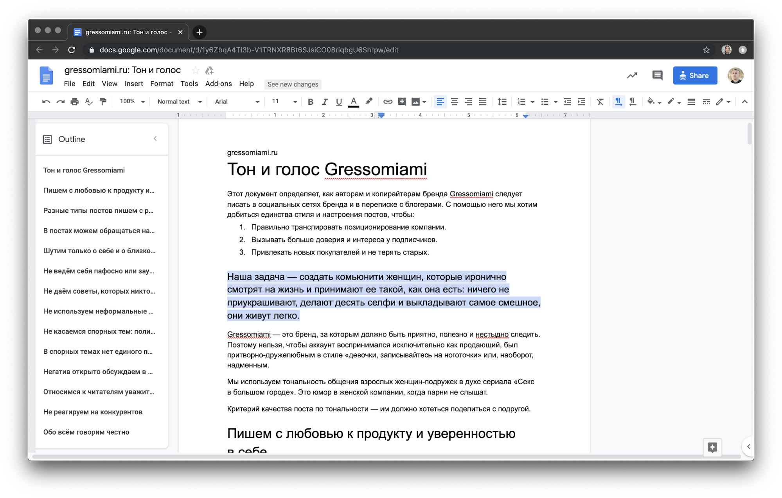Reload the page in the browser
Image resolution: width=782 pixels, height=498 pixels.
coord(72,50)
